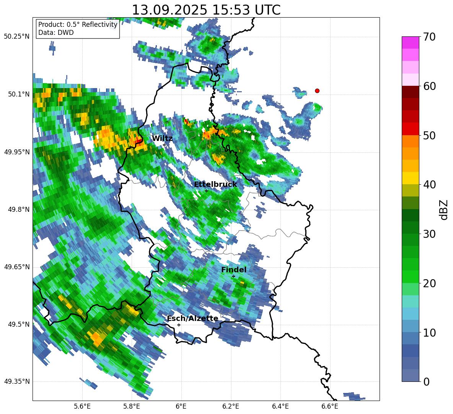Click the 49.95°N latitude label
Screen dimensions: 453x414
coord(17,152)
